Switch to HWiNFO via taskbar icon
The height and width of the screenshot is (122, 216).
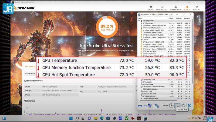click(x=145, y=118)
